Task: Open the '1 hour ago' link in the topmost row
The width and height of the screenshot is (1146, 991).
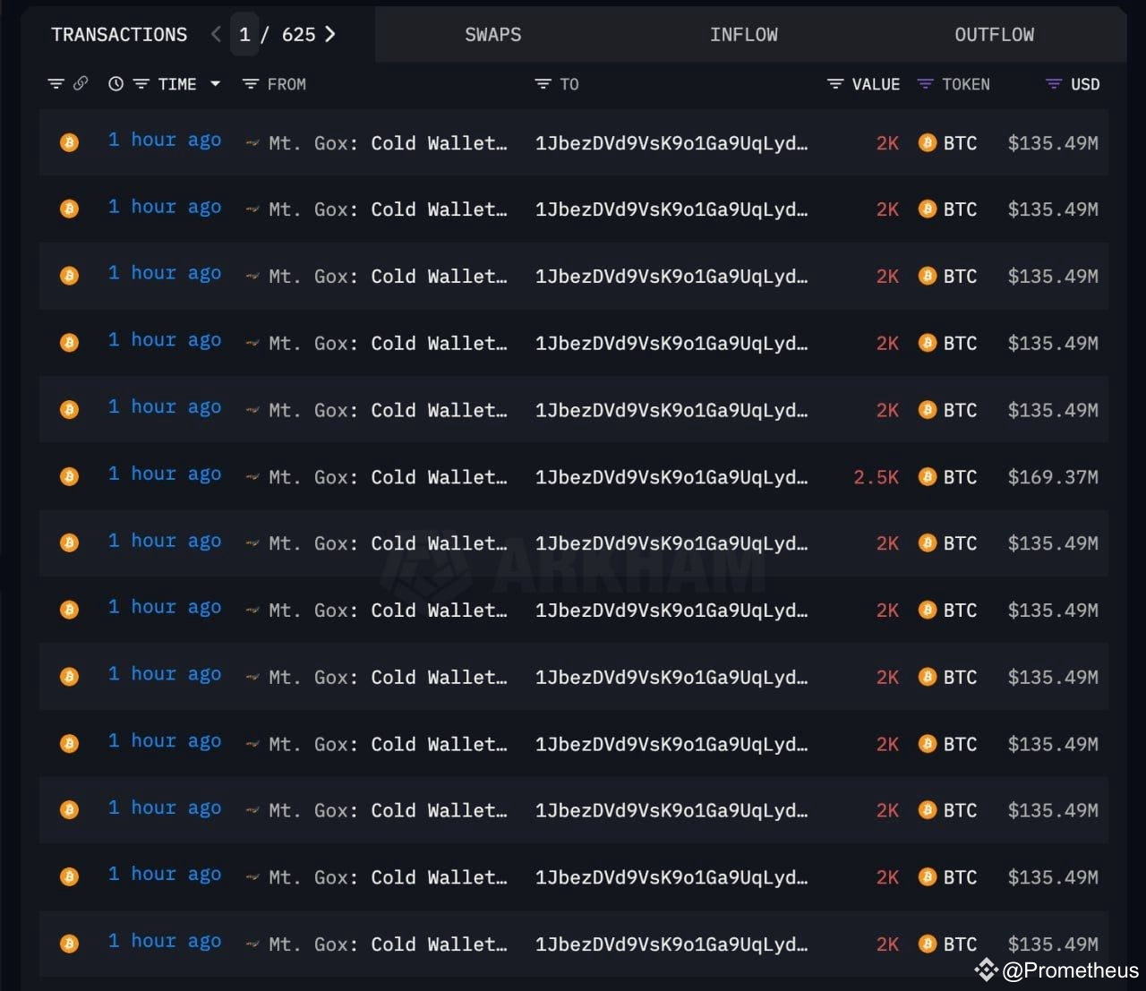Action: 165,141
